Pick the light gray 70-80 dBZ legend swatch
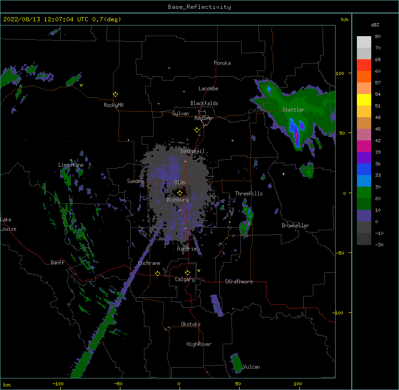The width and height of the screenshot is (399, 390). (x=364, y=42)
